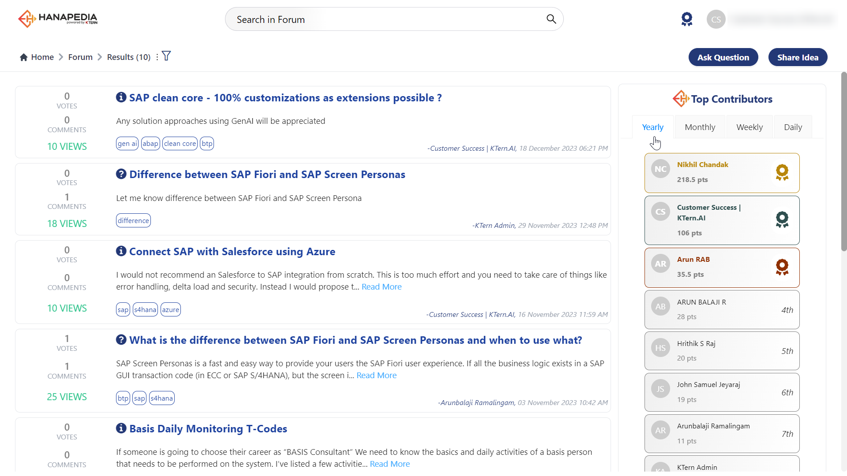
Task: Click the abap tag
Action: [150, 144]
